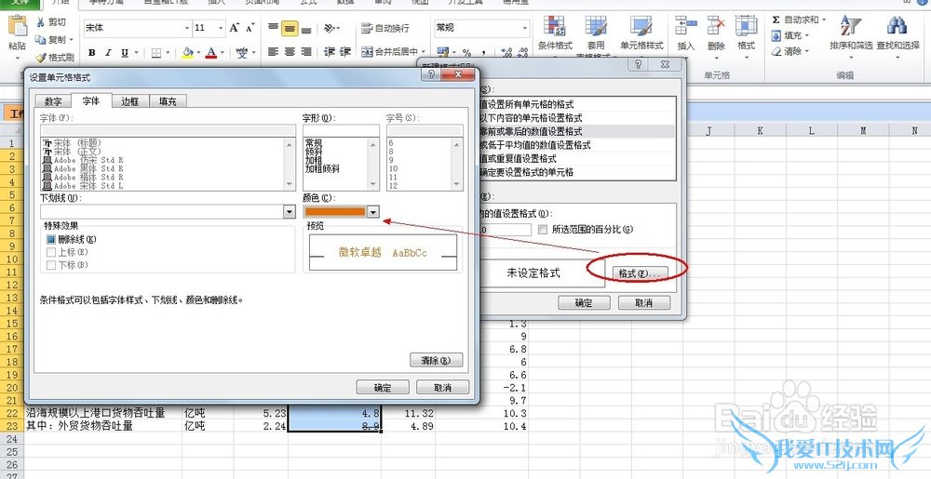Select size 10 in the font size list
The width and height of the screenshot is (931, 479).
[x=393, y=169]
